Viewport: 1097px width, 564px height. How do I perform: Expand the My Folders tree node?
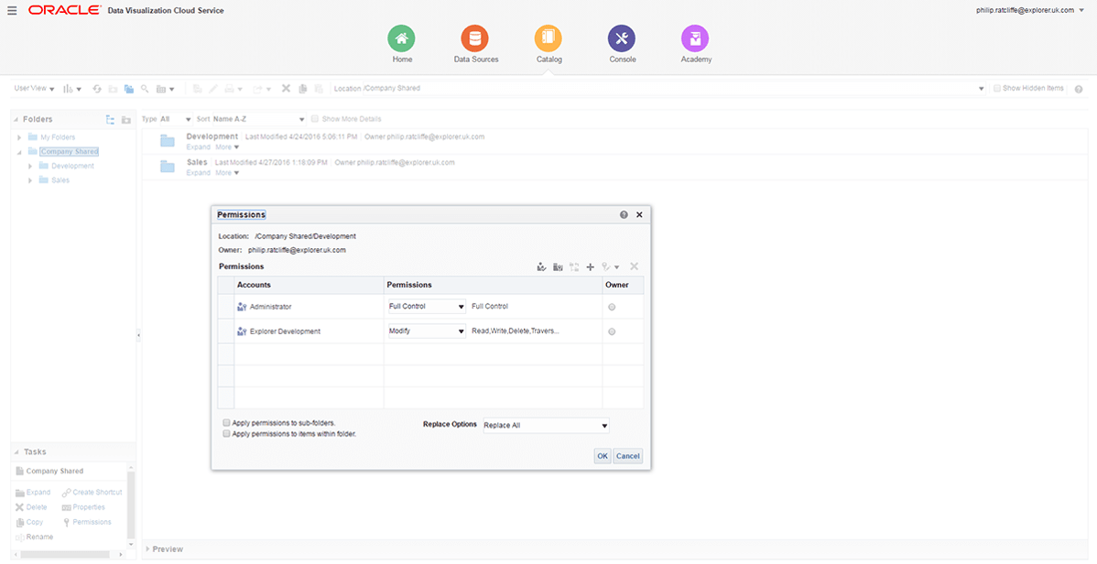click(x=19, y=137)
